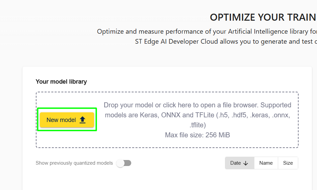Click the '.tflite)' supported format text
317x190 pixels.
tap(197, 125)
